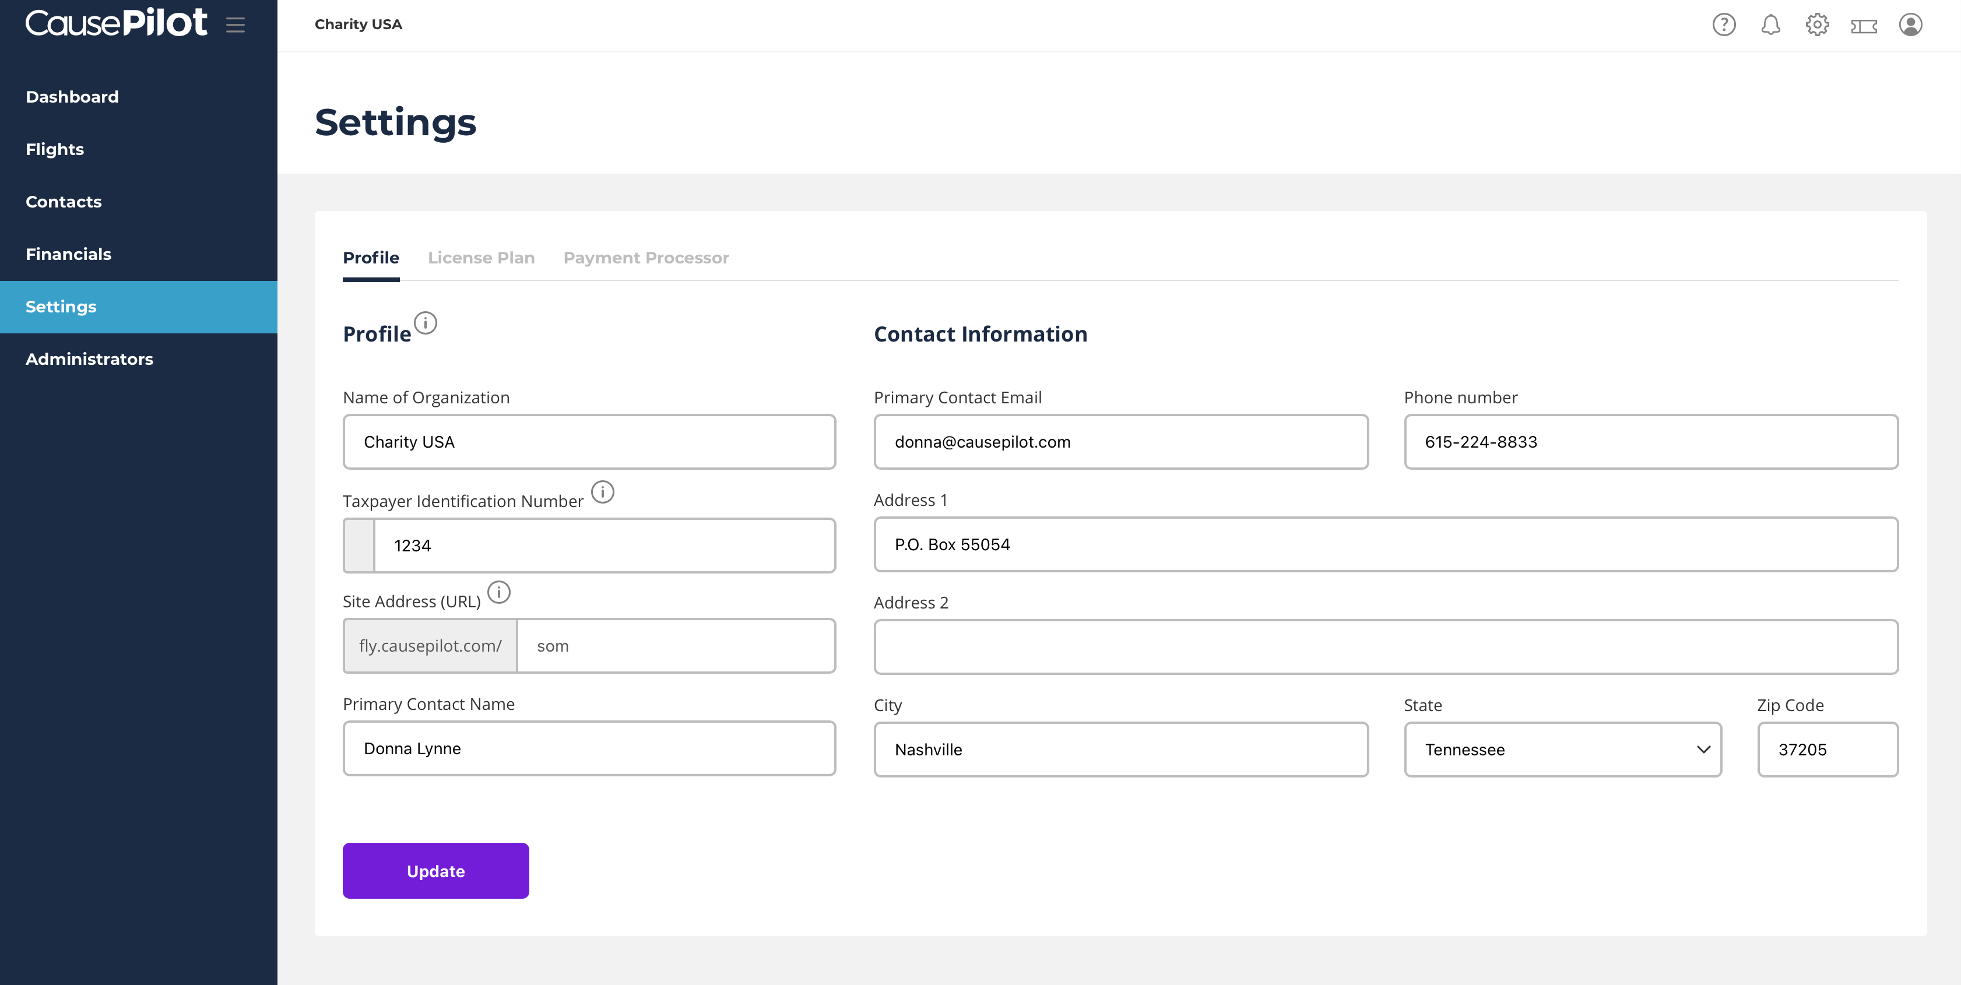Go to Dashboard in sidebar
Screen dimensions: 1961x985
pyautogui.click(x=72, y=97)
